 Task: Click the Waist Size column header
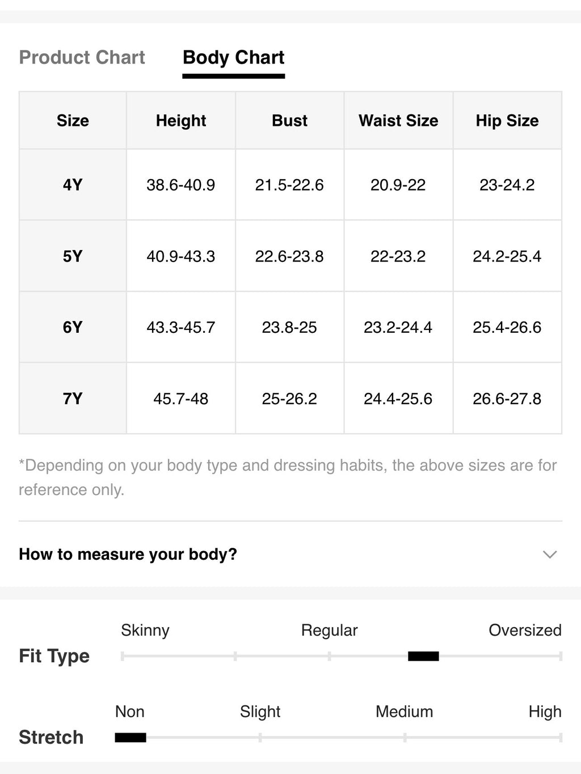(398, 121)
